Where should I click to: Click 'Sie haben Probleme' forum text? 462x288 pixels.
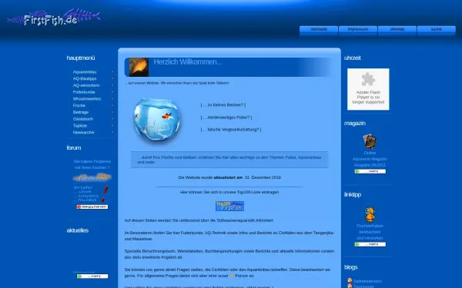92,164
